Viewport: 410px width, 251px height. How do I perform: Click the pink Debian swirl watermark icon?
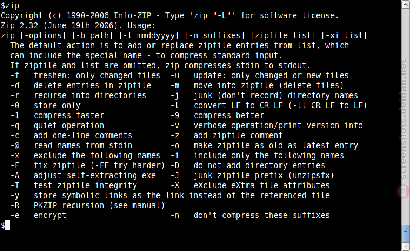403,191
